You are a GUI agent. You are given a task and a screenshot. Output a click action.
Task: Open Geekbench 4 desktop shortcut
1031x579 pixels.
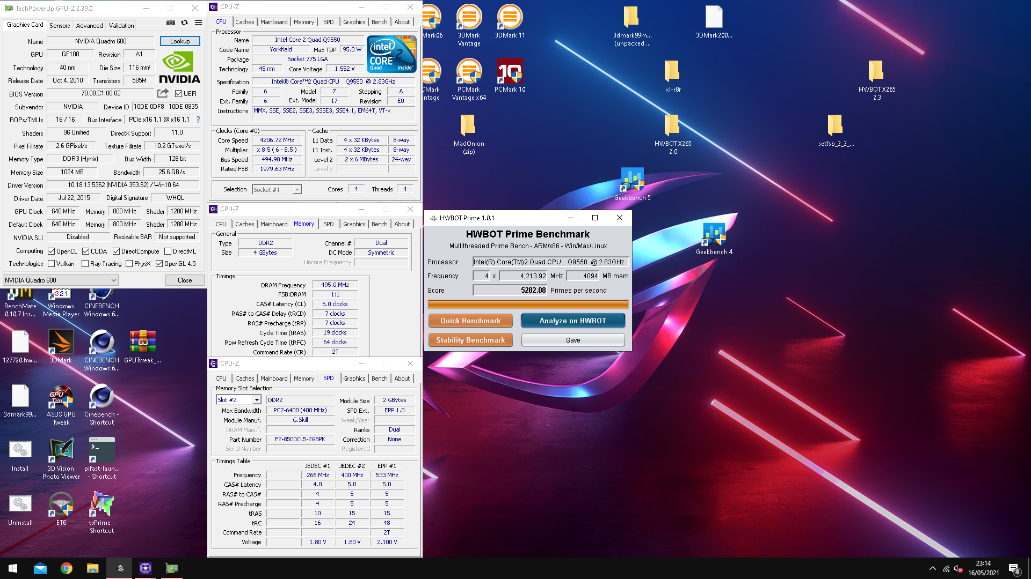pyautogui.click(x=714, y=239)
